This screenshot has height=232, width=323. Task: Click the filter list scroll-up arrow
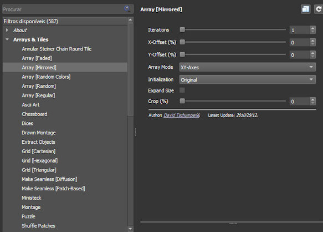coord(130,20)
